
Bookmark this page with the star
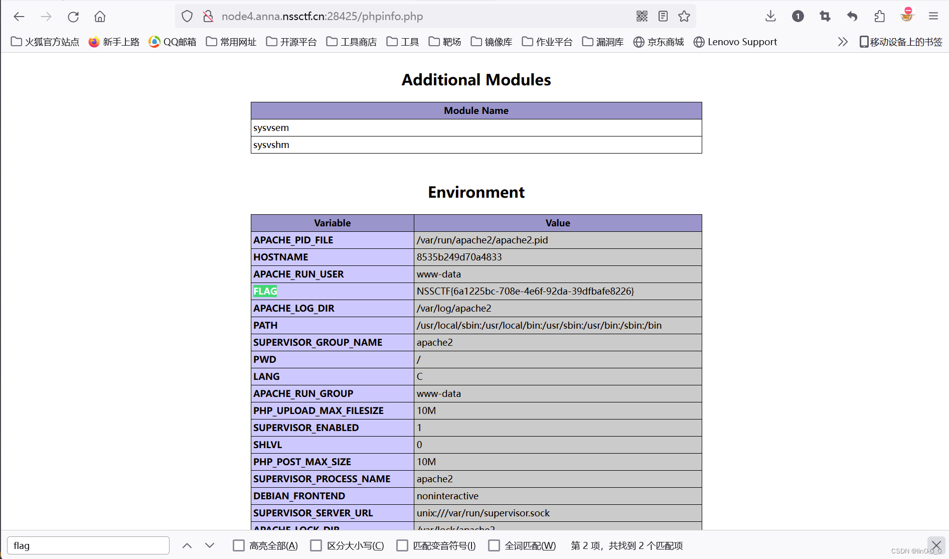click(684, 16)
